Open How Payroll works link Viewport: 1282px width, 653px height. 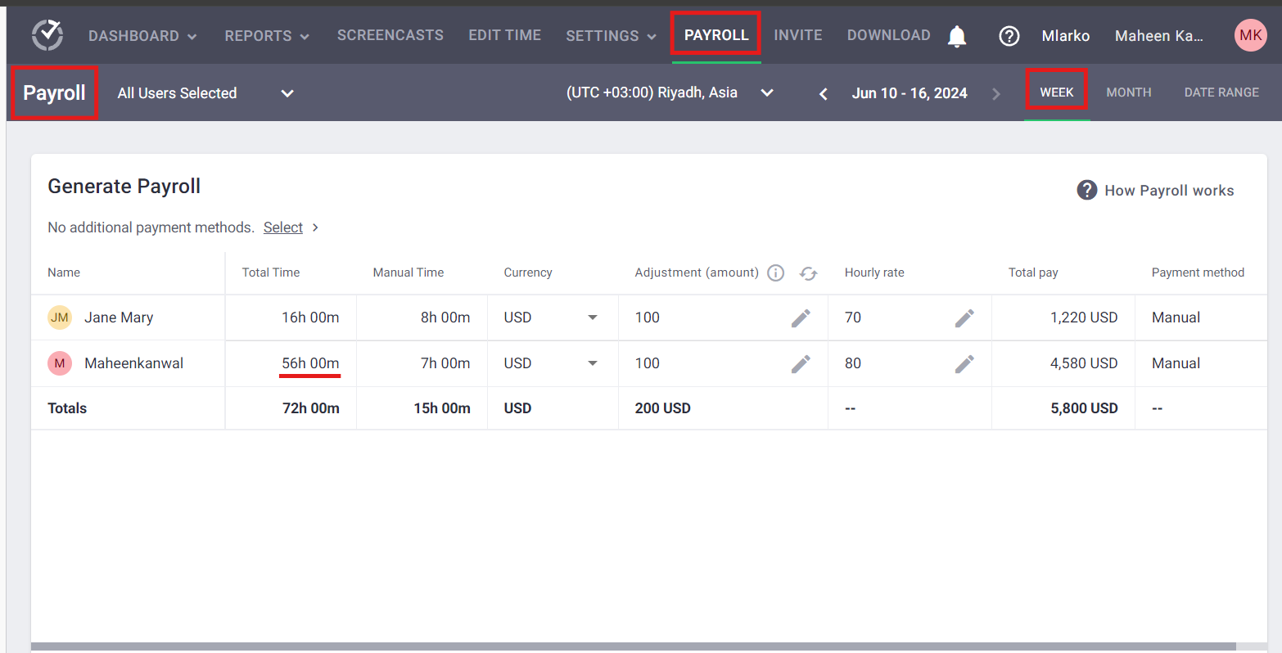point(1169,191)
